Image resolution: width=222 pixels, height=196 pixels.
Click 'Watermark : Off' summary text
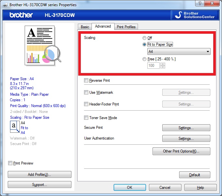click(22, 138)
